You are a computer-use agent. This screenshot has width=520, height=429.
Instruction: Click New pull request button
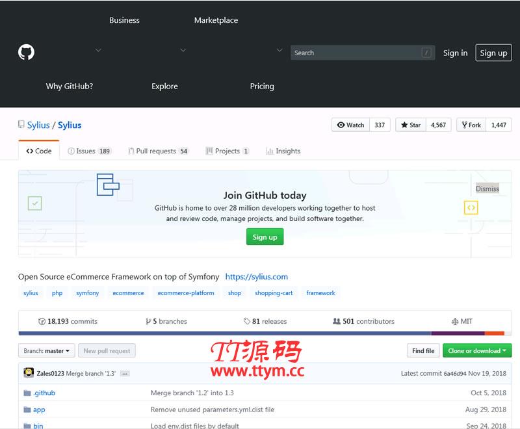point(107,351)
